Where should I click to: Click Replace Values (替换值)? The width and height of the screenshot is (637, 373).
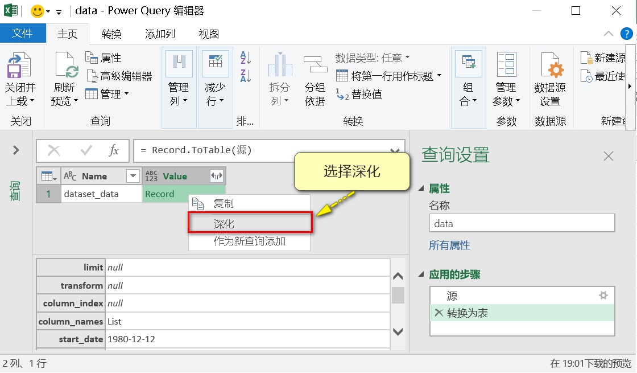(x=359, y=95)
